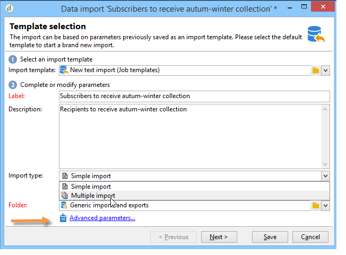Expand the Import template dropdown arrow
The image size is (346, 255).
(x=325, y=71)
